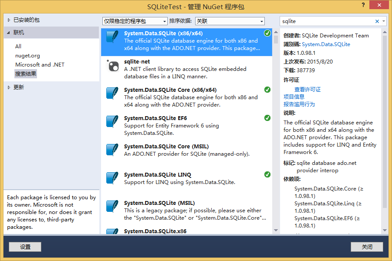Click the System.Data.SQLite Core (x86/x64) feather icon

click(x=112, y=94)
